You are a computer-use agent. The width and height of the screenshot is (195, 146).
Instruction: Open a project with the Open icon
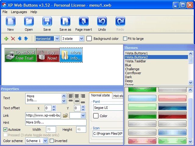tap(29, 22)
